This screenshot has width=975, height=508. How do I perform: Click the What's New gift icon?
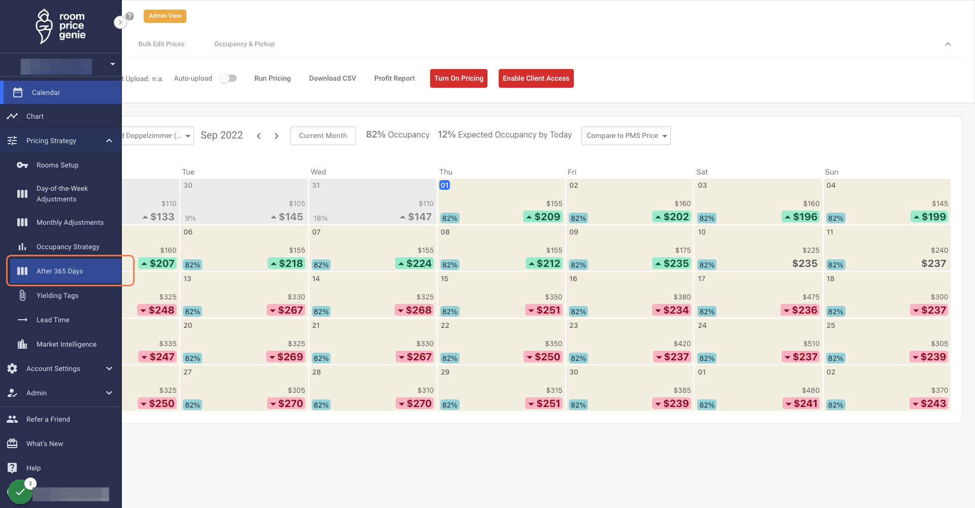(12, 444)
